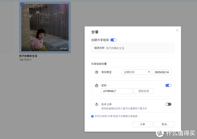Click the upload icon beside 允许上传

point(97,104)
